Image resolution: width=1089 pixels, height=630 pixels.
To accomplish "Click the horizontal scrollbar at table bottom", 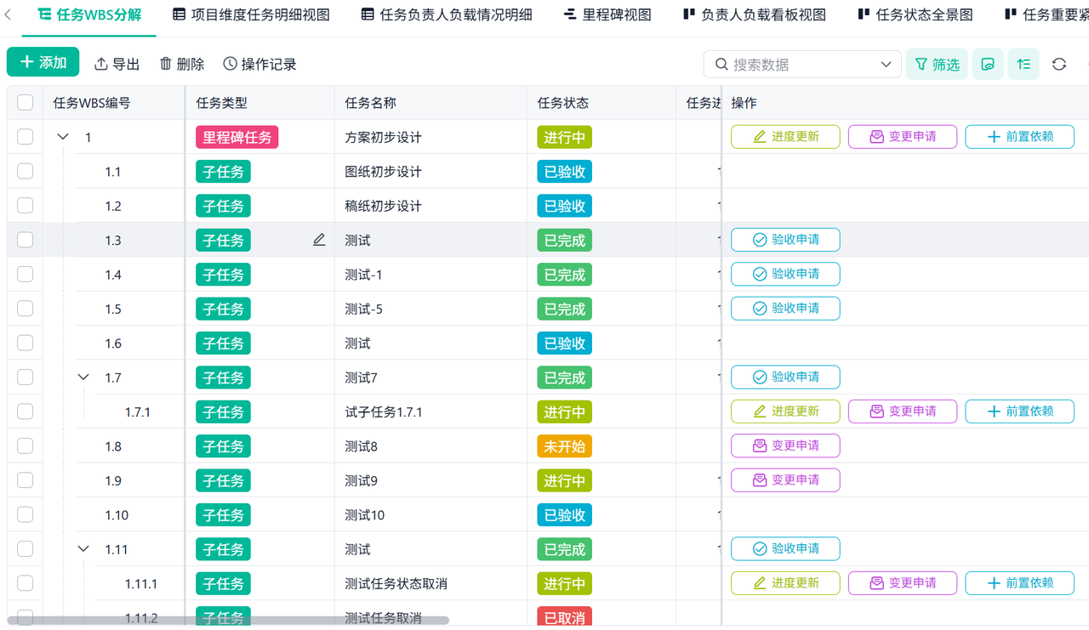I will pyautogui.click(x=228, y=621).
